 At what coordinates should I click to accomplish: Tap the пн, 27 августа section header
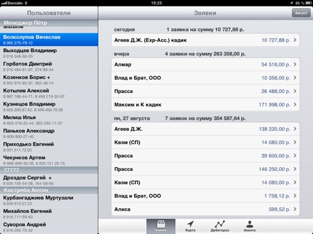tap(132, 118)
